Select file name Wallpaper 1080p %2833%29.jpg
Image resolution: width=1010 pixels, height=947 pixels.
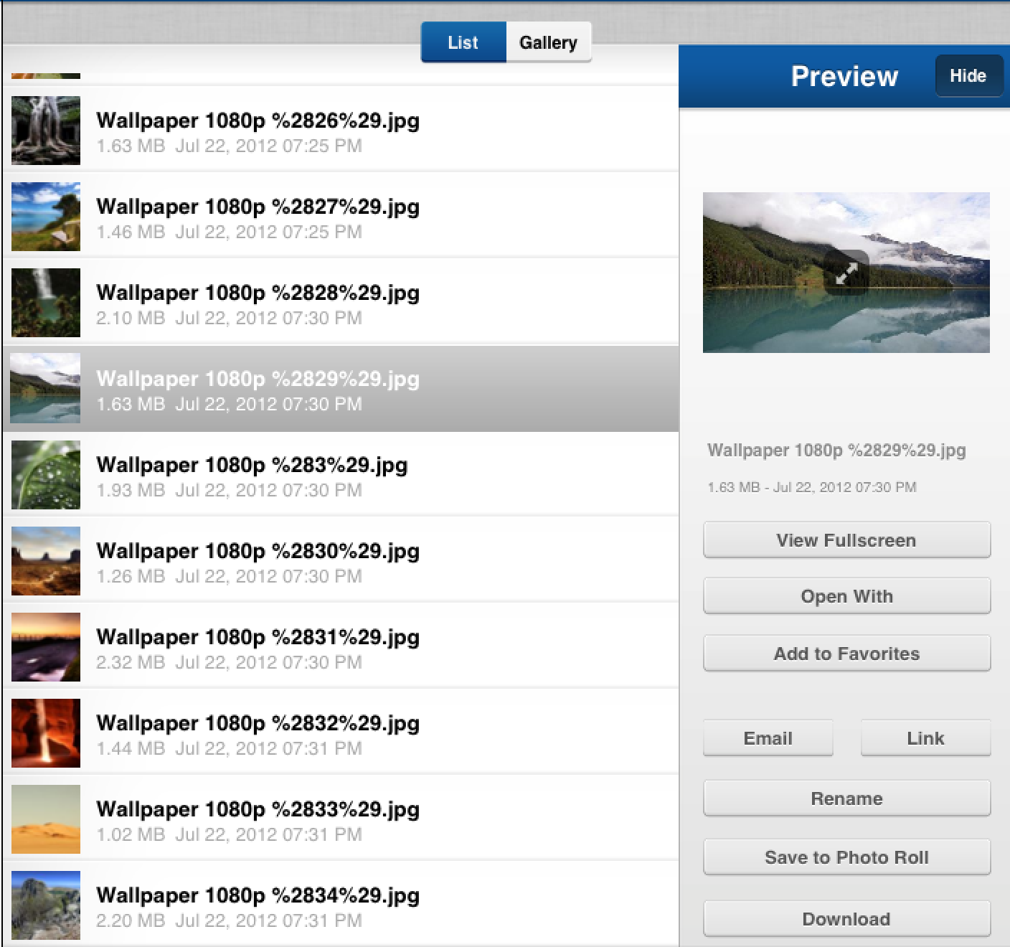pos(258,809)
